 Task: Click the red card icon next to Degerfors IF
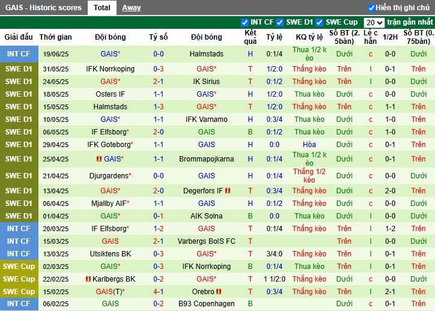point(228,191)
